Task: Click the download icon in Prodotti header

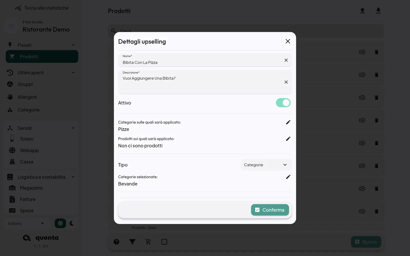Action: pos(378,11)
